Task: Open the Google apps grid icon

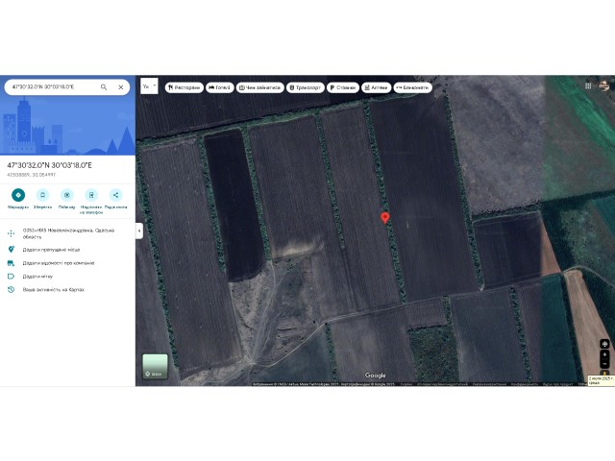Action: (x=588, y=85)
